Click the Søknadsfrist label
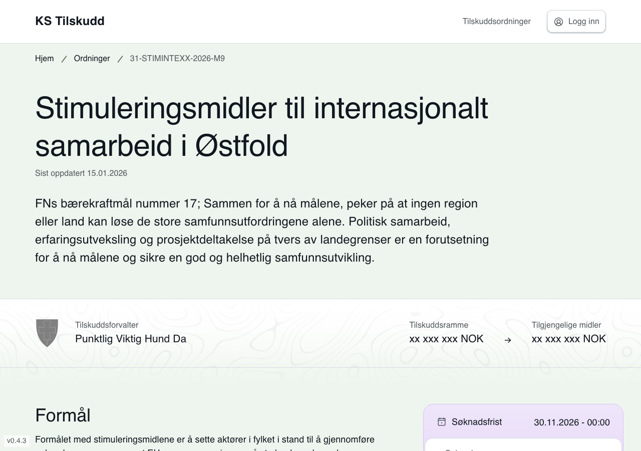The height and width of the screenshot is (451, 641). 476,422
